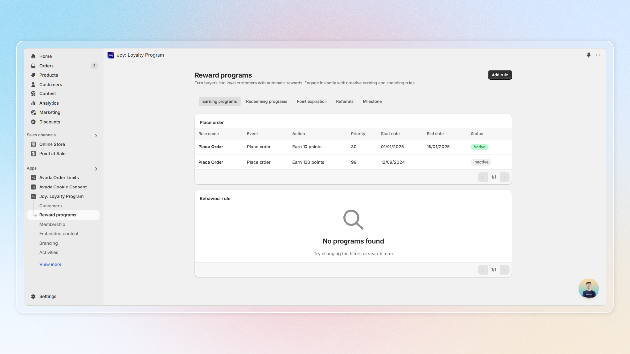Go to next page in Place order table

pos(505,177)
